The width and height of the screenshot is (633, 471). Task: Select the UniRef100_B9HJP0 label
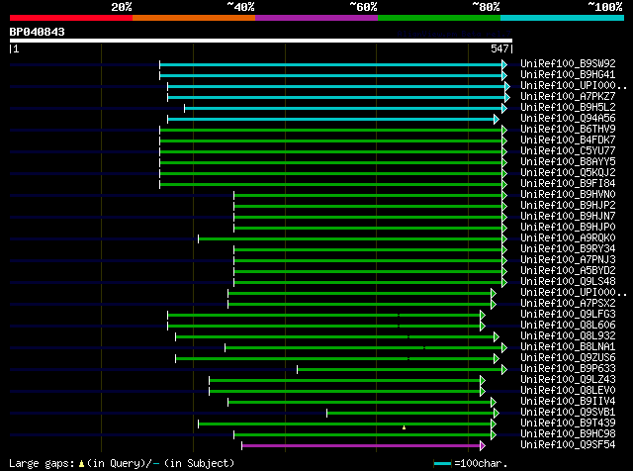click(x=568, y=228)
